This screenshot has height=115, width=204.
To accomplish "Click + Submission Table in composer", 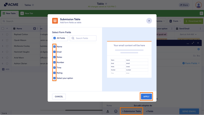I will pos(131,111).
